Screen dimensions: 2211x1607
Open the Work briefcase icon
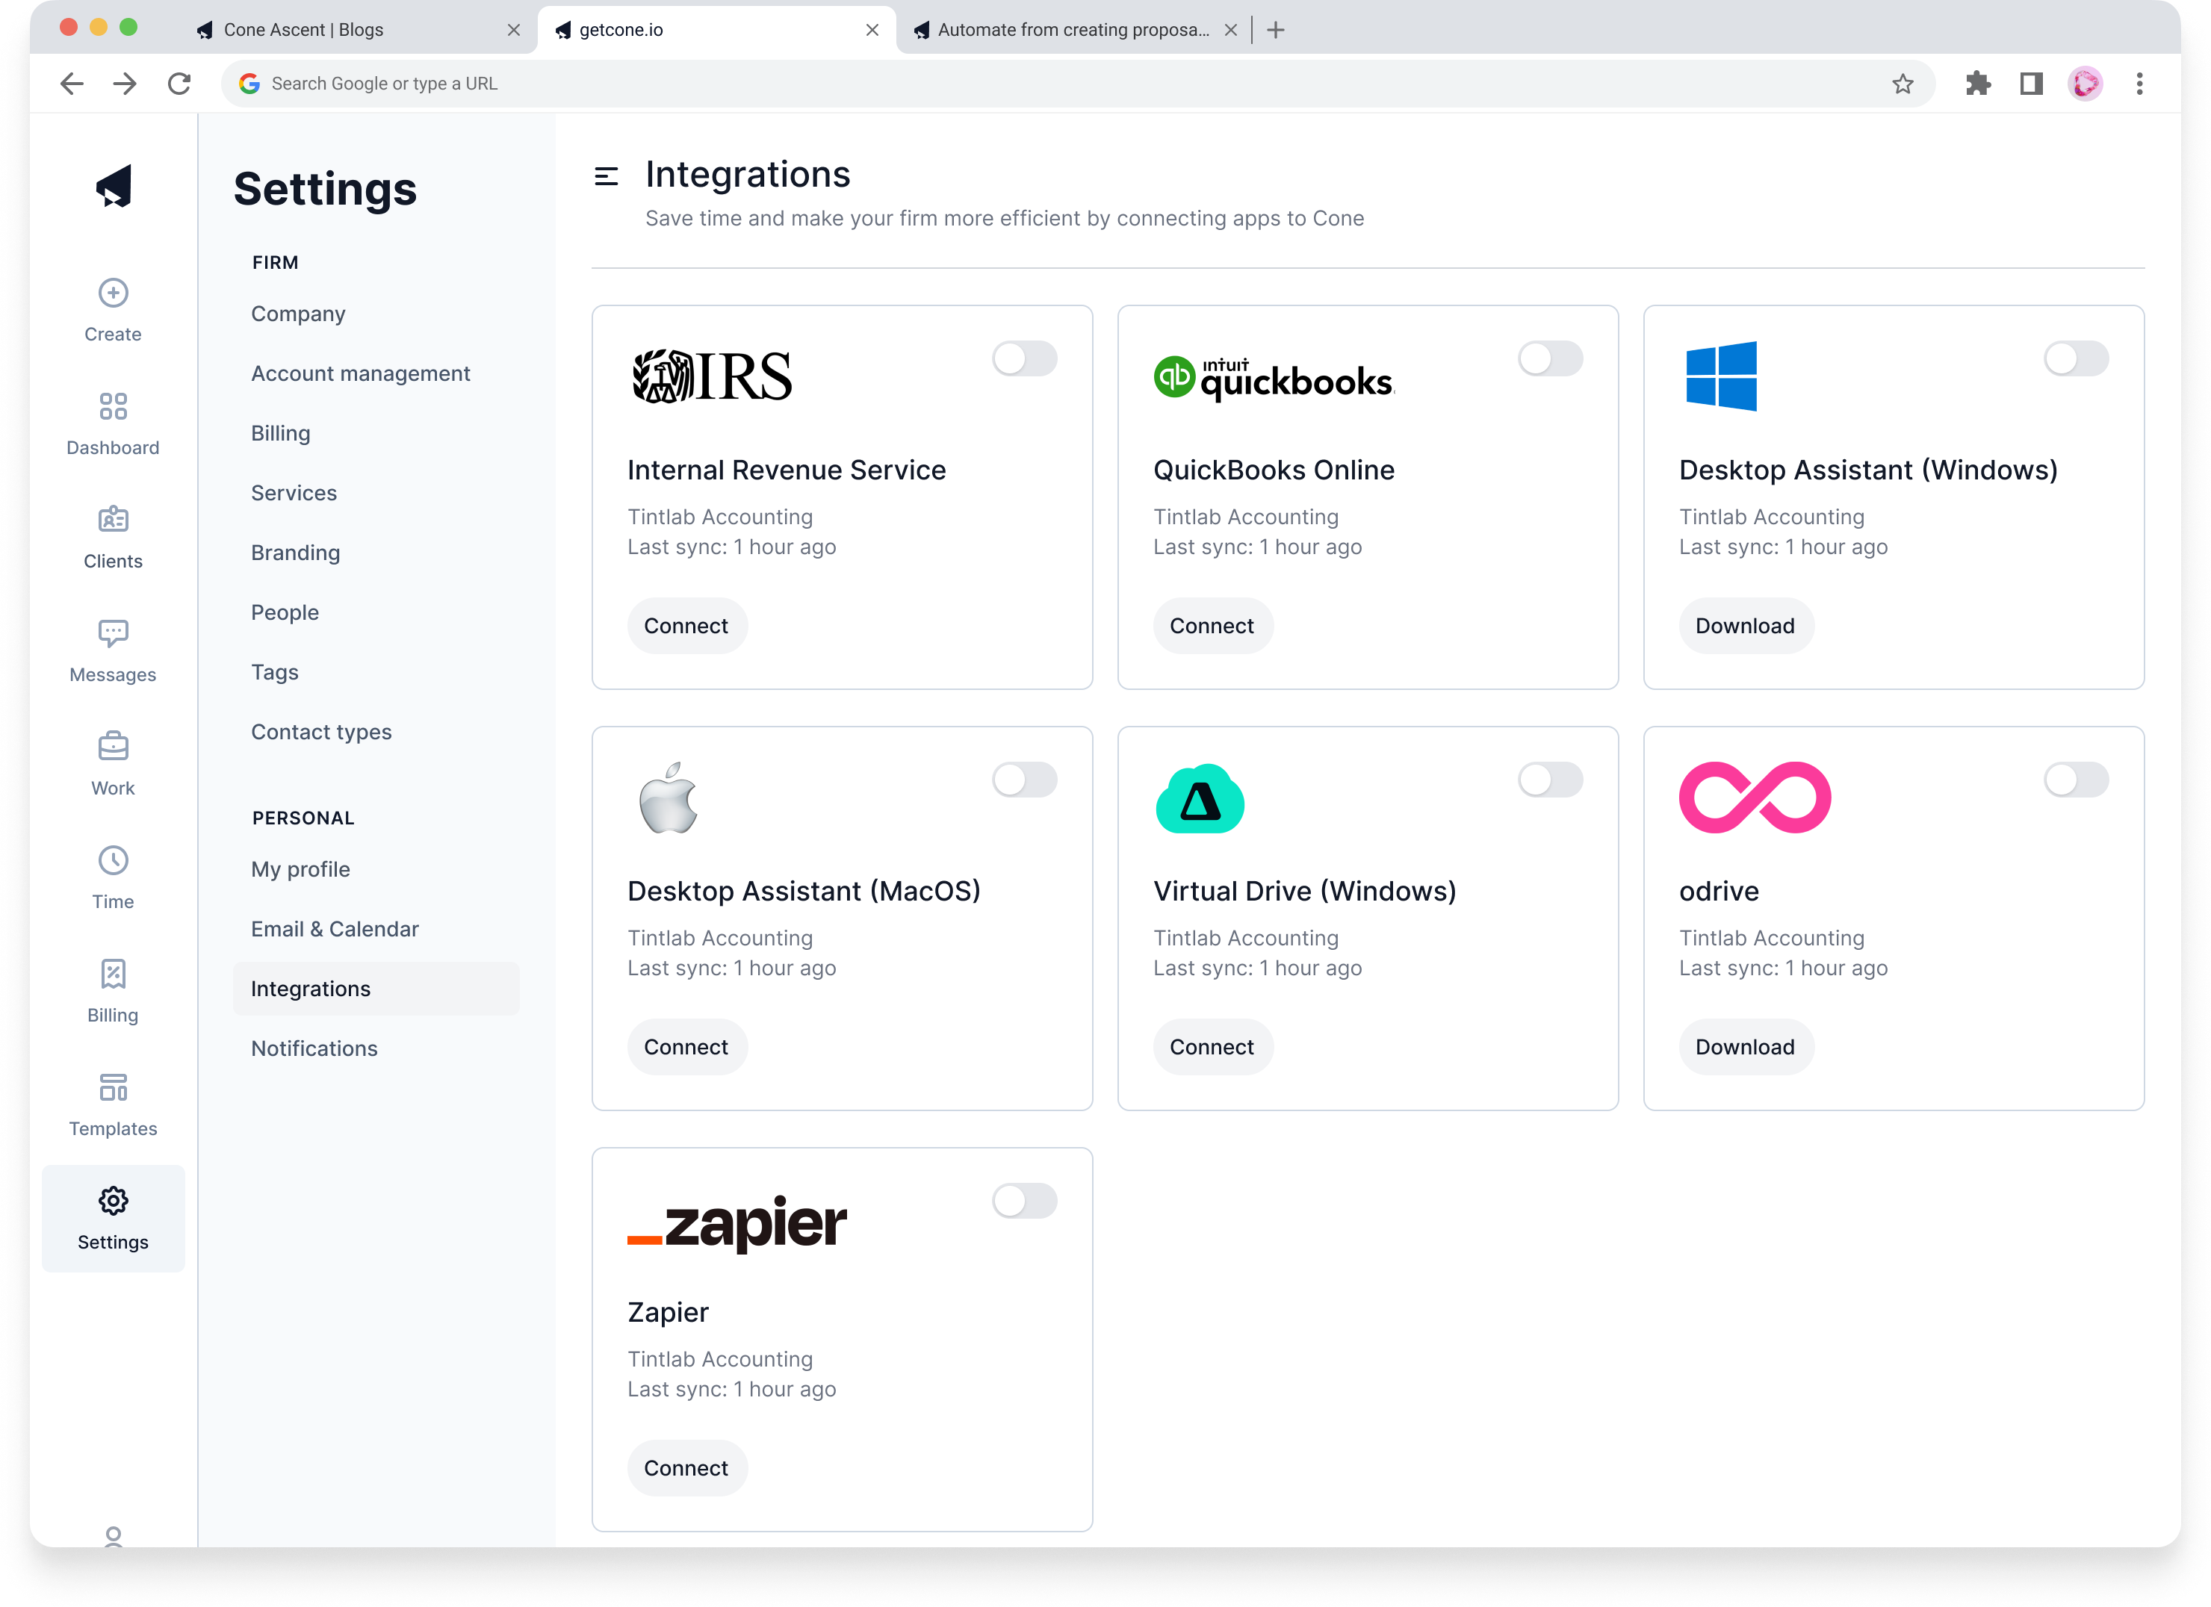pyautogui.click(x=113, y=747)
